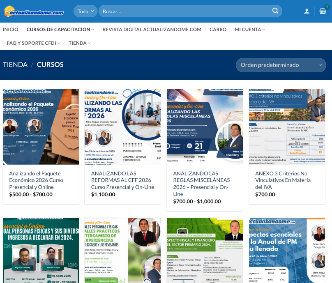Screen dimensions: 332x283
Task: Click the search magnifier icon
Action: pyautogui.click(x=275, y=11)
